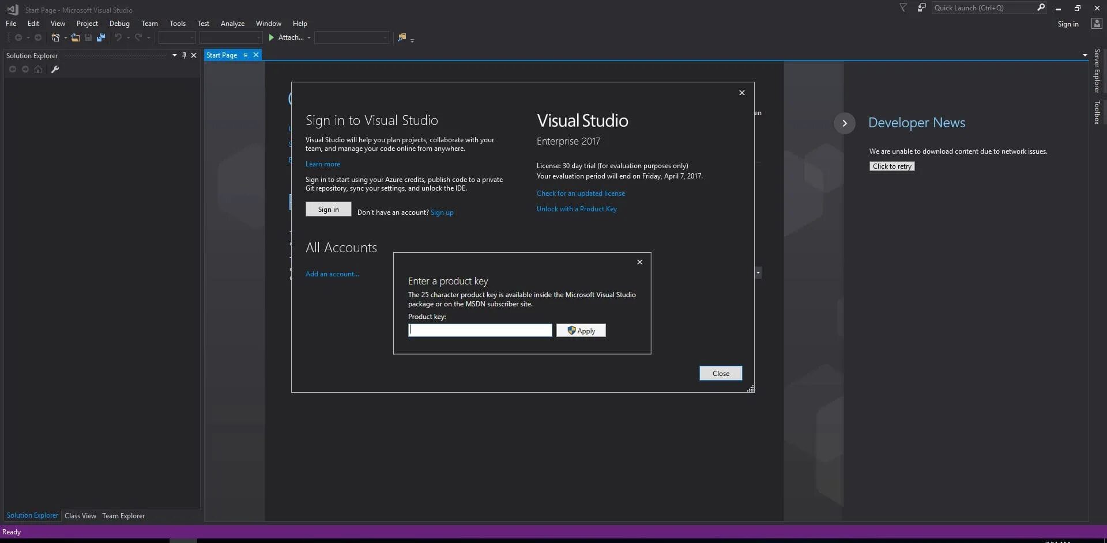The height and width of the screenshot is (543, 1107).
Task: Click the Save All toolbar icon
Action: [x=101, y=37]
